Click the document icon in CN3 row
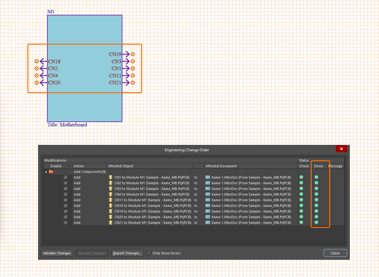 point(208,189)
